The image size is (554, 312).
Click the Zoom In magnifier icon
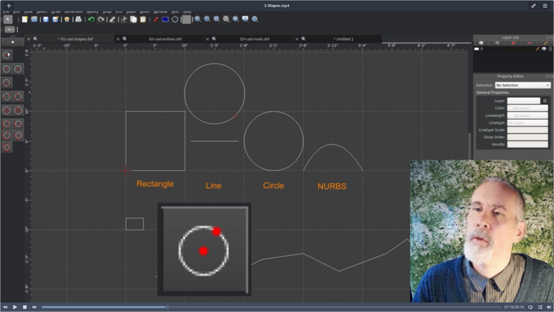(x=197, y=19)
